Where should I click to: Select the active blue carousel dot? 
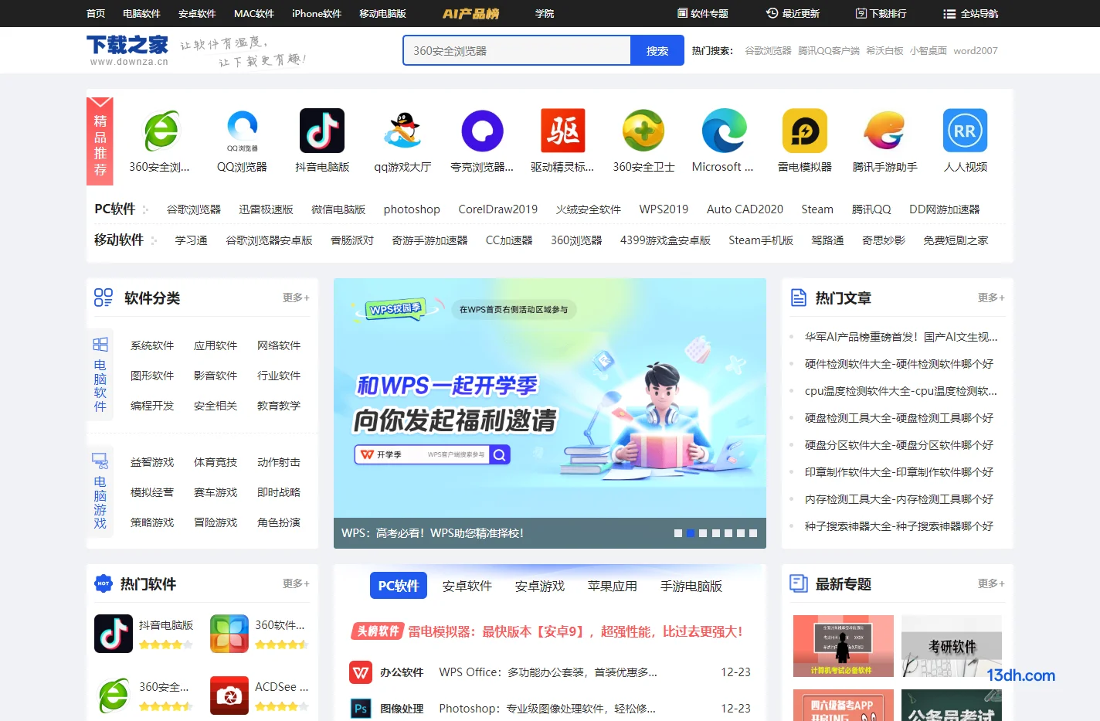691,533
